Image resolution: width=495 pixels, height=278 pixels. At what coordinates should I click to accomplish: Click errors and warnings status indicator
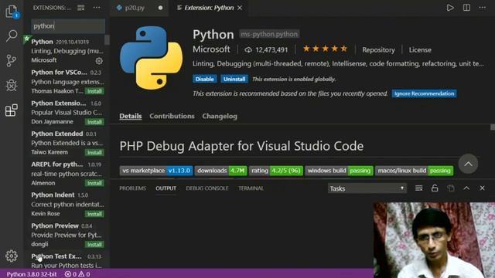click(x=77, y=274)
